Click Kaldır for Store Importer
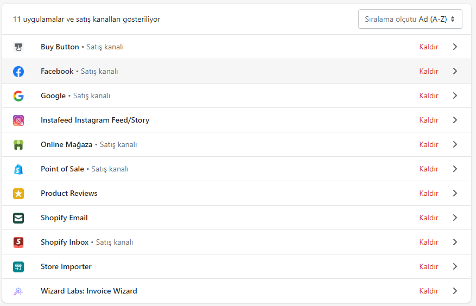Screen dimensions: 476x306 [429, 266]
